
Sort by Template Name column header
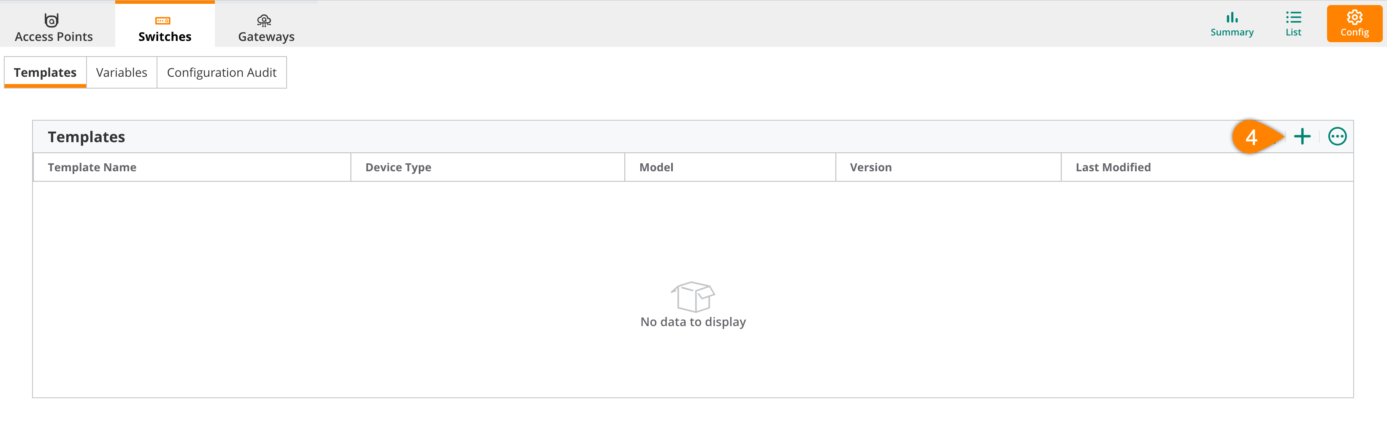pyautogui.click(x=192, y=167)
